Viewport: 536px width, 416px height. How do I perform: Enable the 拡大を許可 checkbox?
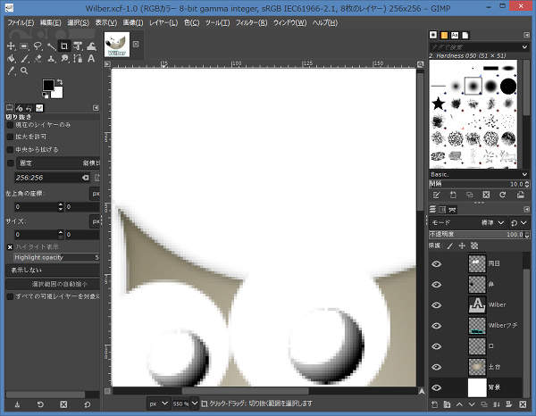coord(11,137)
